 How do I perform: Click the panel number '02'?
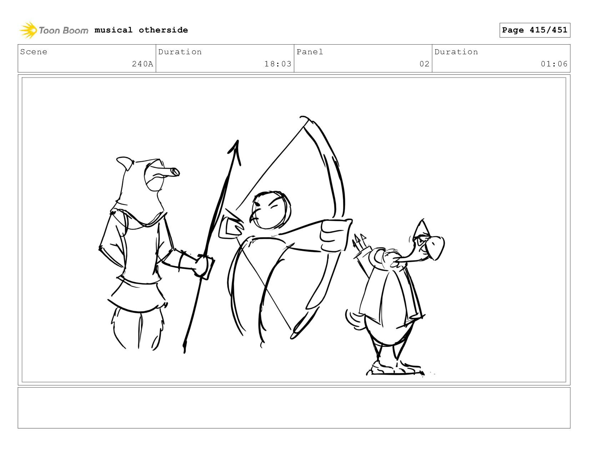click(x=424, y=64)
